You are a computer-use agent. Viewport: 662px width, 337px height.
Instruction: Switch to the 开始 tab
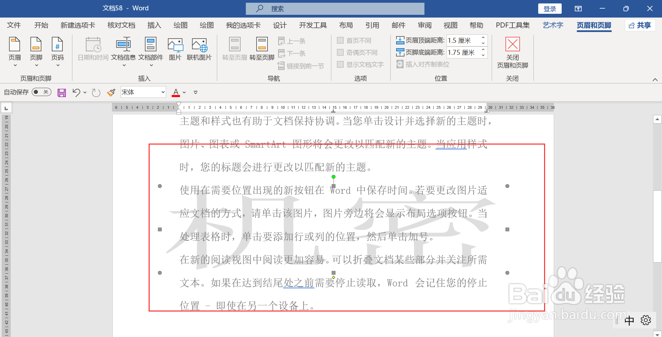click(x=41, y=25)
